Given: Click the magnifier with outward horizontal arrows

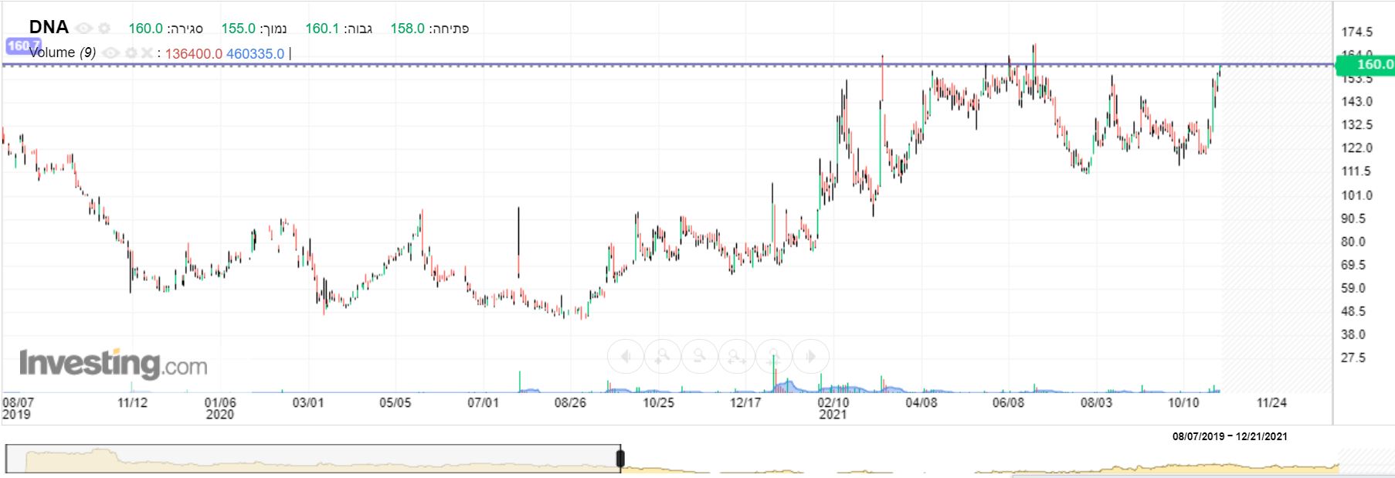Looking at the screenshot, I should pyautogui.click(x=737, y=357).
